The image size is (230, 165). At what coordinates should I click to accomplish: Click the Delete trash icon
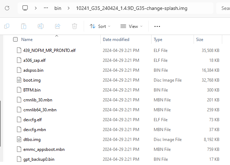tap(75, 26)
